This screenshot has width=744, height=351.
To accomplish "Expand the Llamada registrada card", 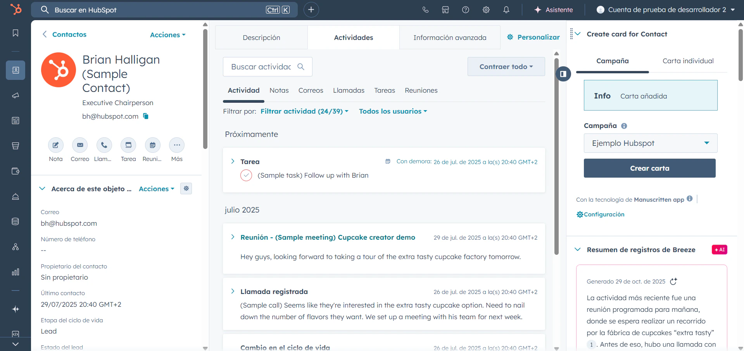I will click(x=233, y=291).
